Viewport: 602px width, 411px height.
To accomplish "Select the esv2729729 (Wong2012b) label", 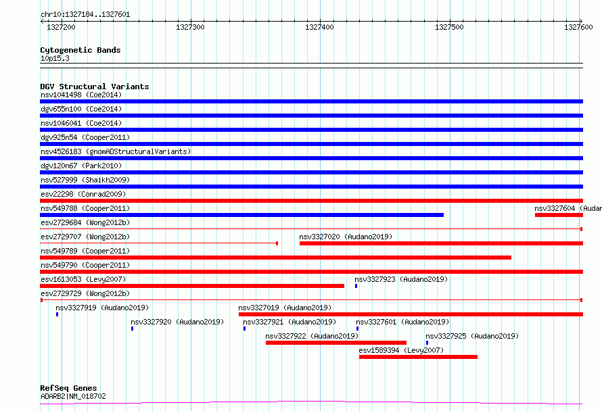I will click(x=85, y=293).
